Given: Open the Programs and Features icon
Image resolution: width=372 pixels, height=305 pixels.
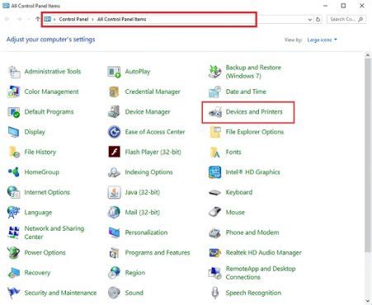Looking at the screenshot, I should point(114,252).
